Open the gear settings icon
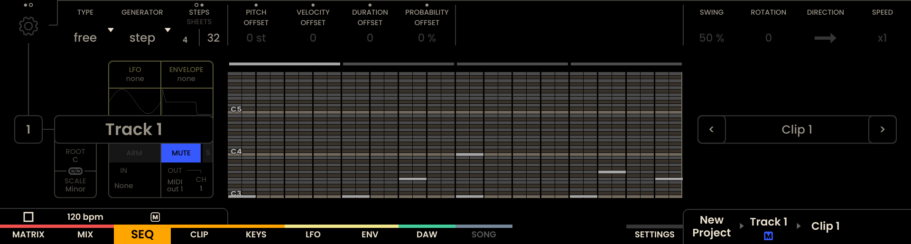Image resolution: width=911 pixels, height=244 pixels. click(x=28, y=26)
